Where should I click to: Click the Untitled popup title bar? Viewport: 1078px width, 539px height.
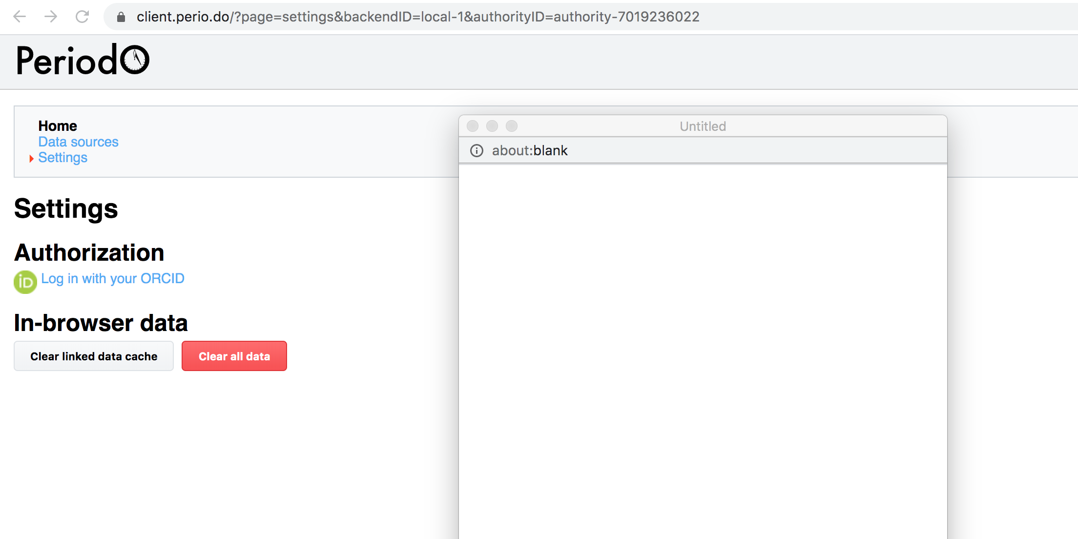pyautogui.click(x=703, y=126)
